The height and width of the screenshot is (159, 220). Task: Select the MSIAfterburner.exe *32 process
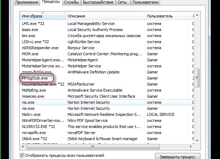[107, 84]
